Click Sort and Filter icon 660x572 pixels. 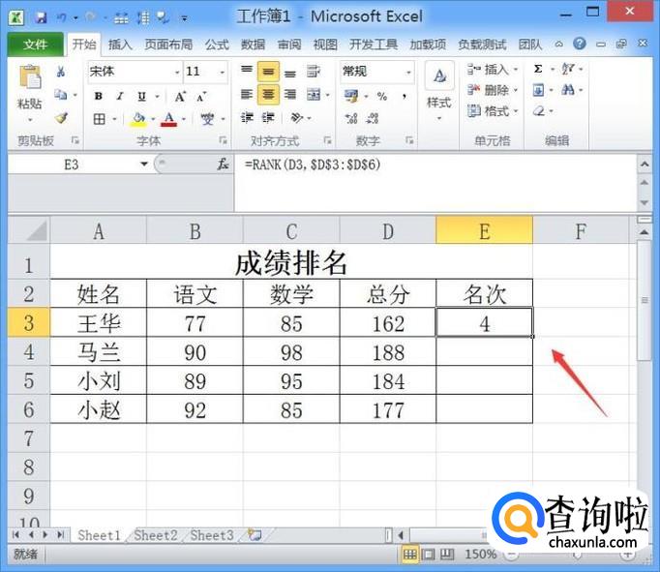tap(568, 69)
